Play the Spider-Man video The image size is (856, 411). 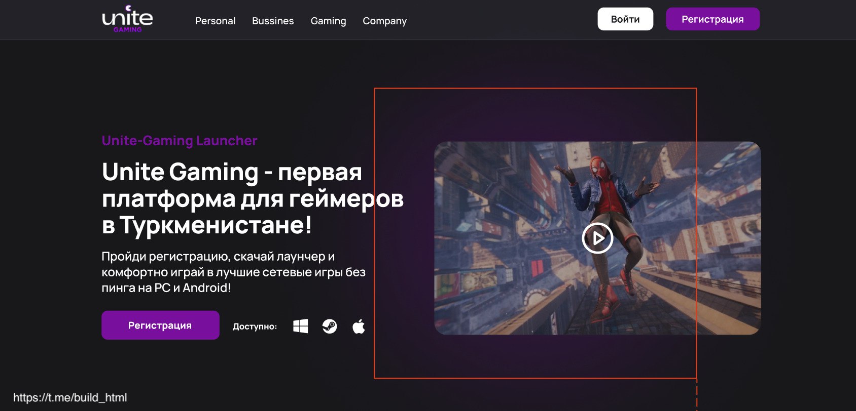pyautogui.click(x=597, y=238)
